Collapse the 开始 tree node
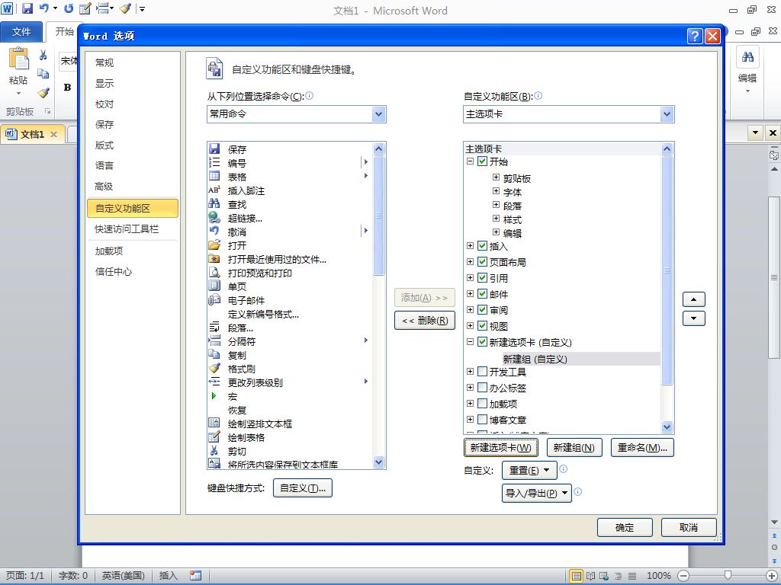The width and height of the screenshot is (781, 585). pyautogui.click(x=470, y=161)
